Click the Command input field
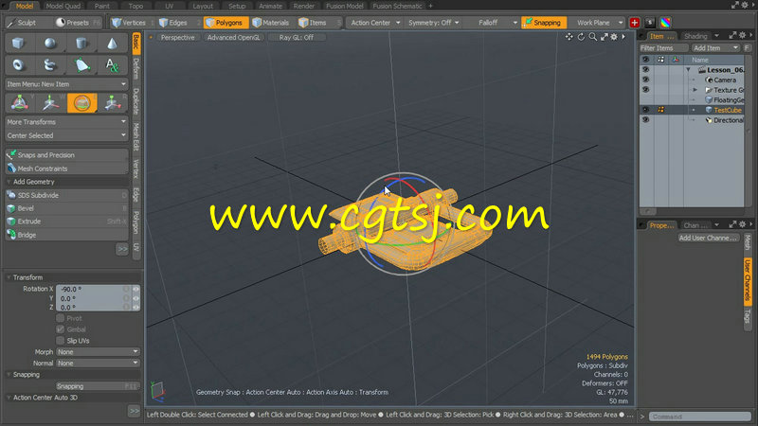The image size is (758, 426). coord(699,416)
